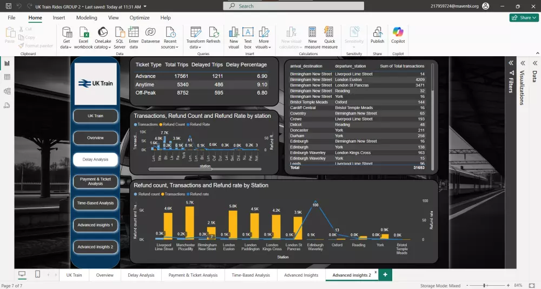Click the Save icon in title bar

[x=9, y=6]
